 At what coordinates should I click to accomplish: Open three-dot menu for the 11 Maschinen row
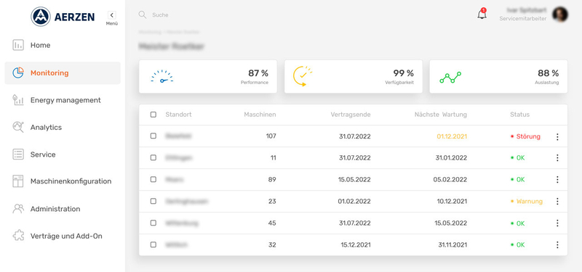[557, 158]
